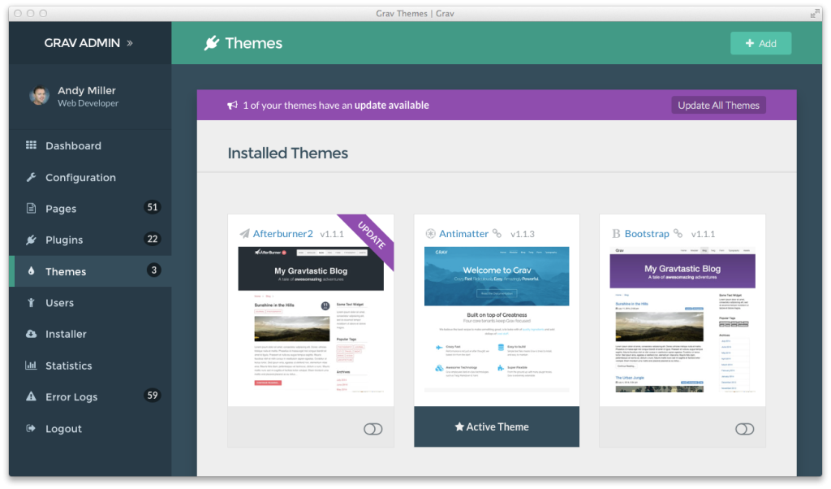Click the Plugins count badge 22
Image resolution: width=831 pixels, height=489 pixels.
pyautogui.click(x=152, y=239)
